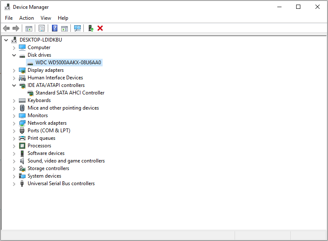Click the Device Manager title bar icon
This screenshot has height=241, width=328.
[x=7, y=7]
